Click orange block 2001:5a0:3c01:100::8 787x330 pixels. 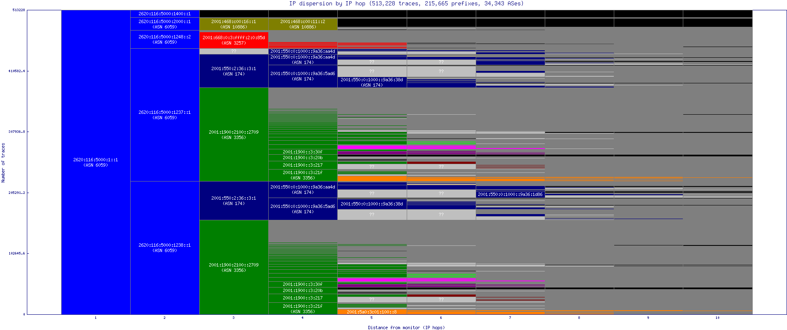point(372,312)
